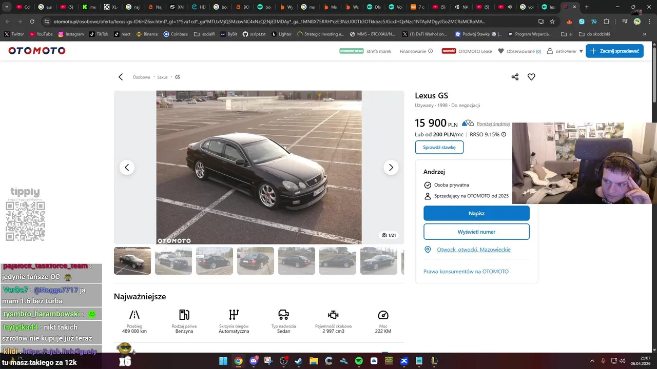657x369 pixels.
Task: Show next photo in the gallery
Action: tap(391, 168)
